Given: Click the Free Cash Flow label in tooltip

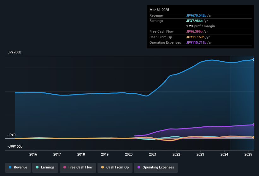Looking at the screenshot, I should coord(162,31).
